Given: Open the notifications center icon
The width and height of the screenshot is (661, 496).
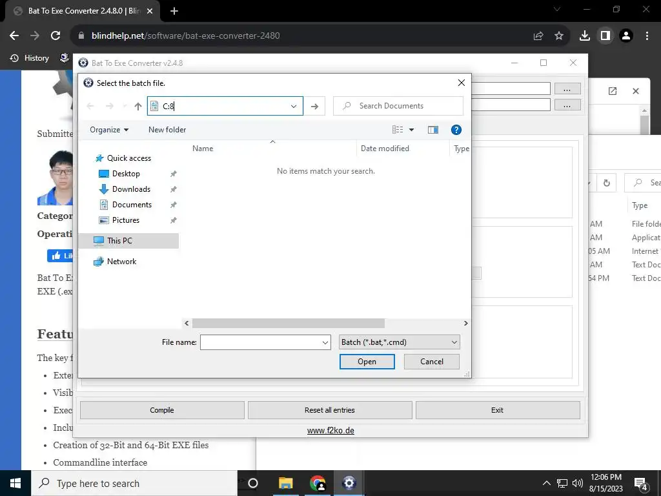Looking at the screenshot, I should (641, 484).
